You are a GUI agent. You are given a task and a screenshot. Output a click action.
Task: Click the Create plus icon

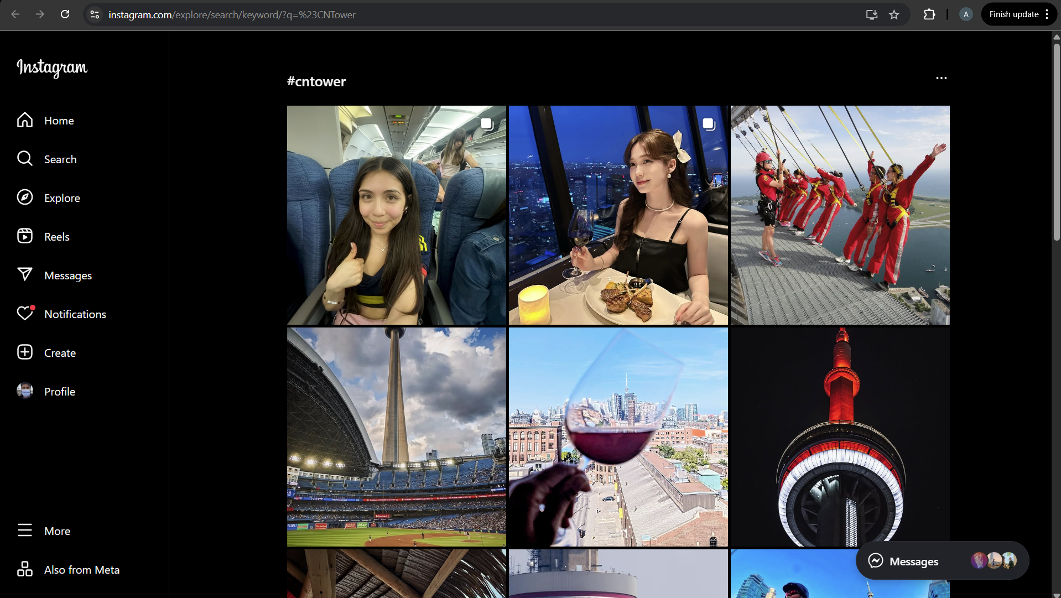coord(25,352)
